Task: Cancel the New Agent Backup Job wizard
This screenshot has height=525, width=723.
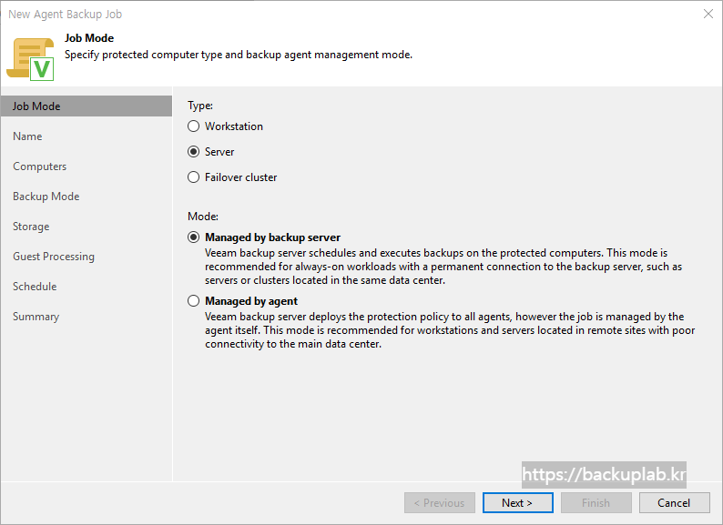Action: click(674, 502)
